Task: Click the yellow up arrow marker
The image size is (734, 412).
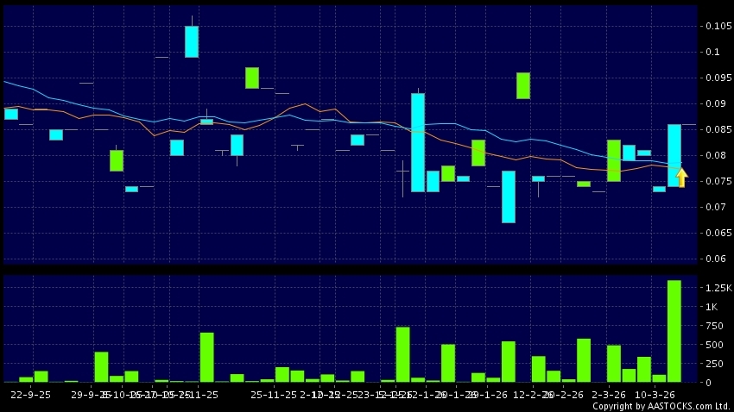Action: (681, 178)
